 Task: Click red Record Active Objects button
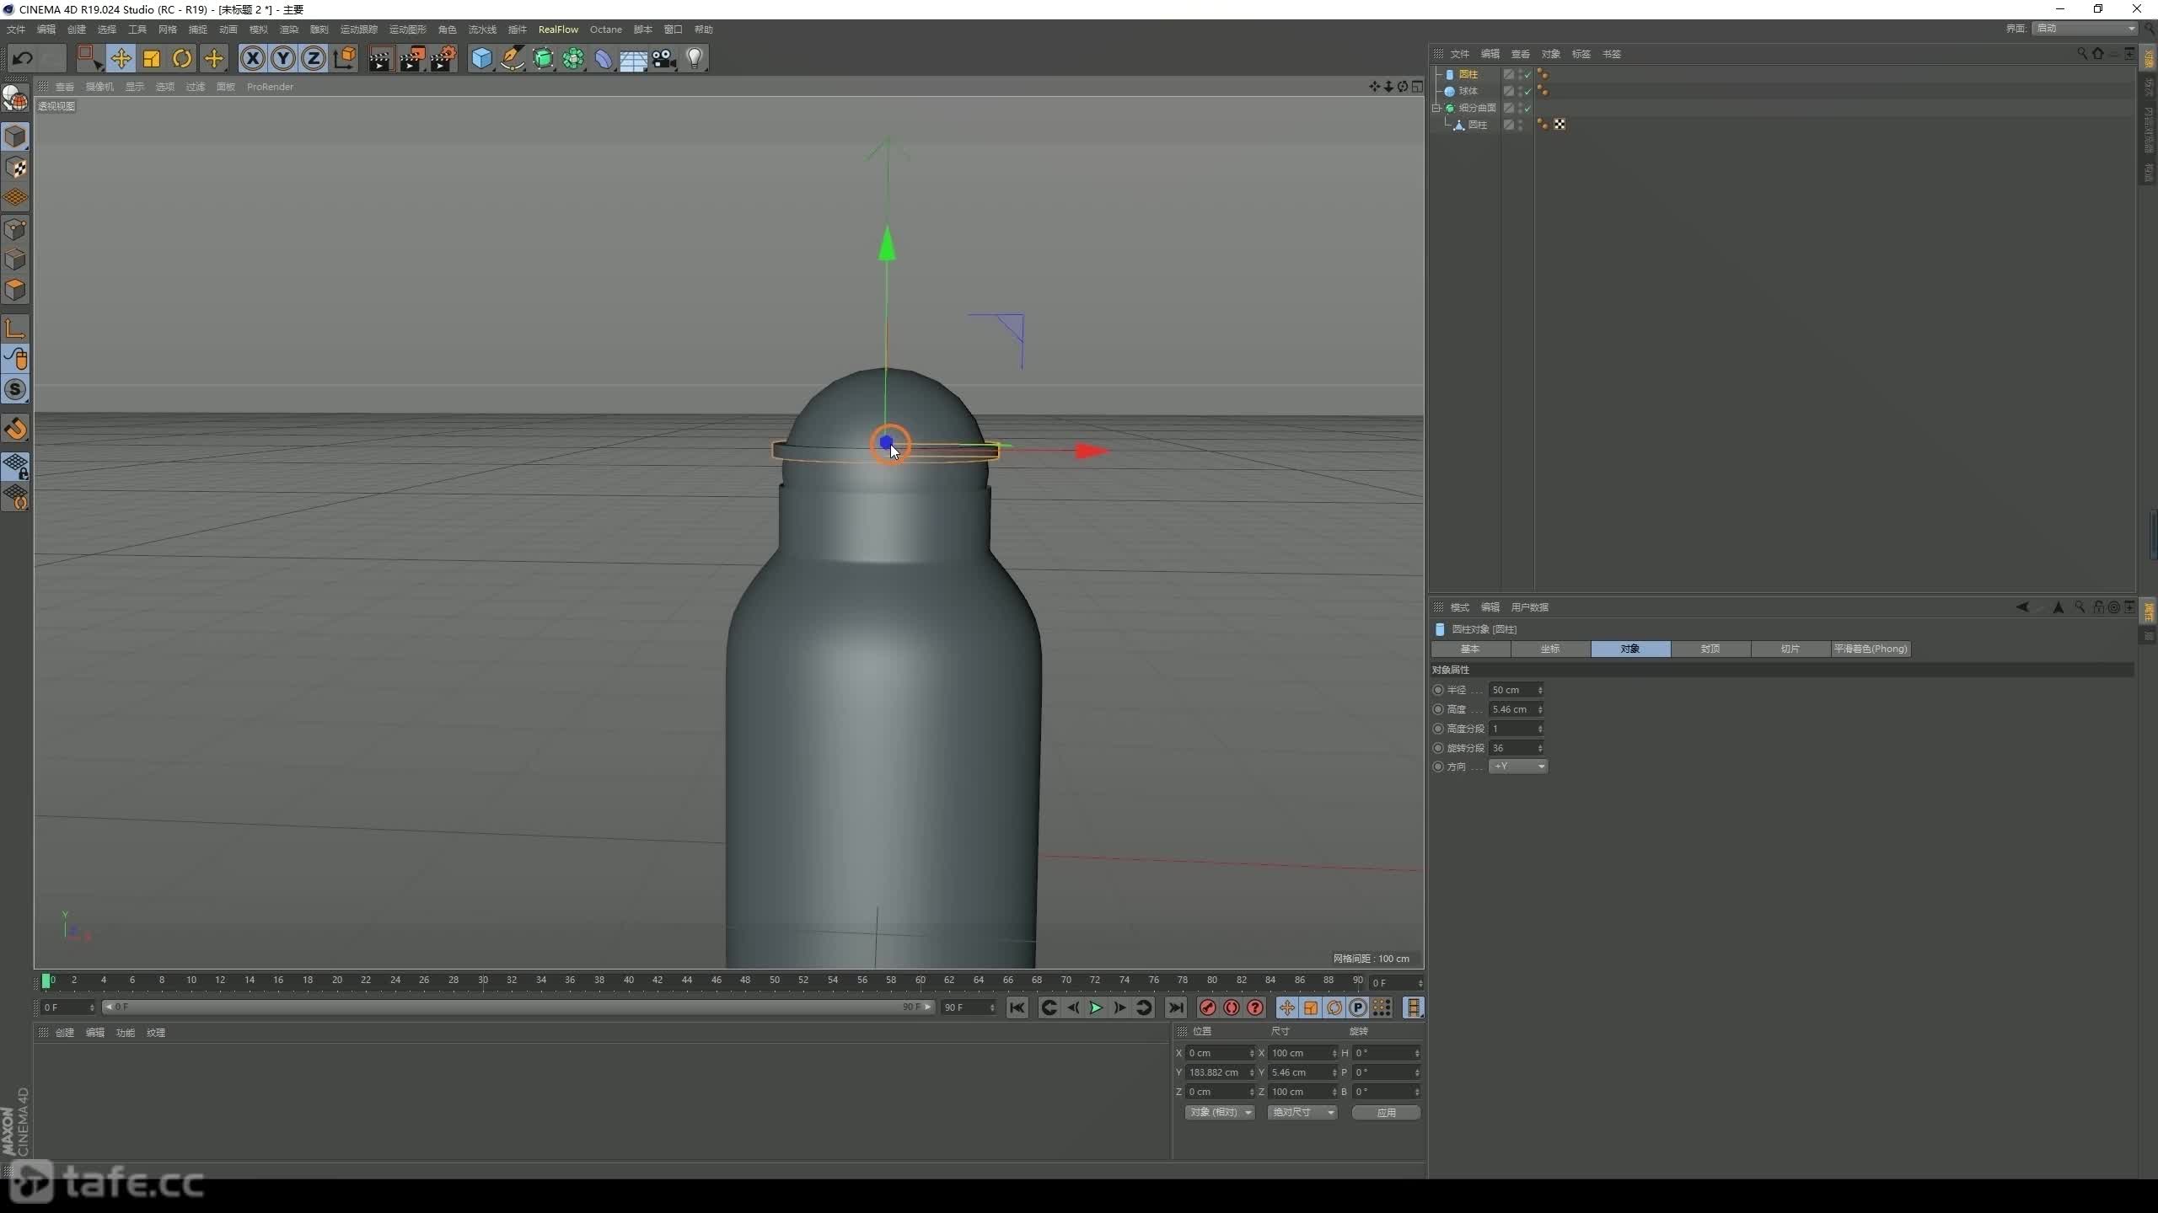click(1207, 1007)
